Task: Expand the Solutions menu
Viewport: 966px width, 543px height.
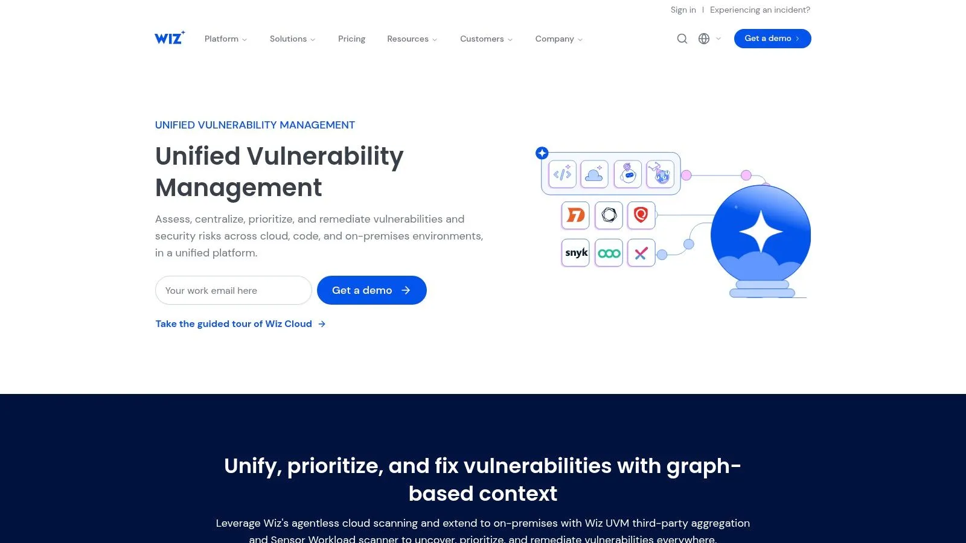Action: pyautogui.click(x=292, y=39)
